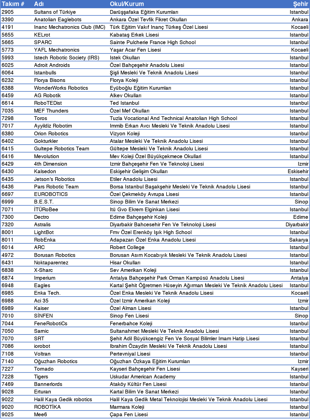Select 'Mee6' team name

(x=40, y=414)
